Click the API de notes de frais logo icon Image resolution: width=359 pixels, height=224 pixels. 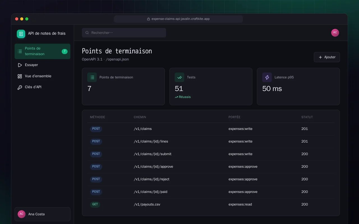(21, 34)
